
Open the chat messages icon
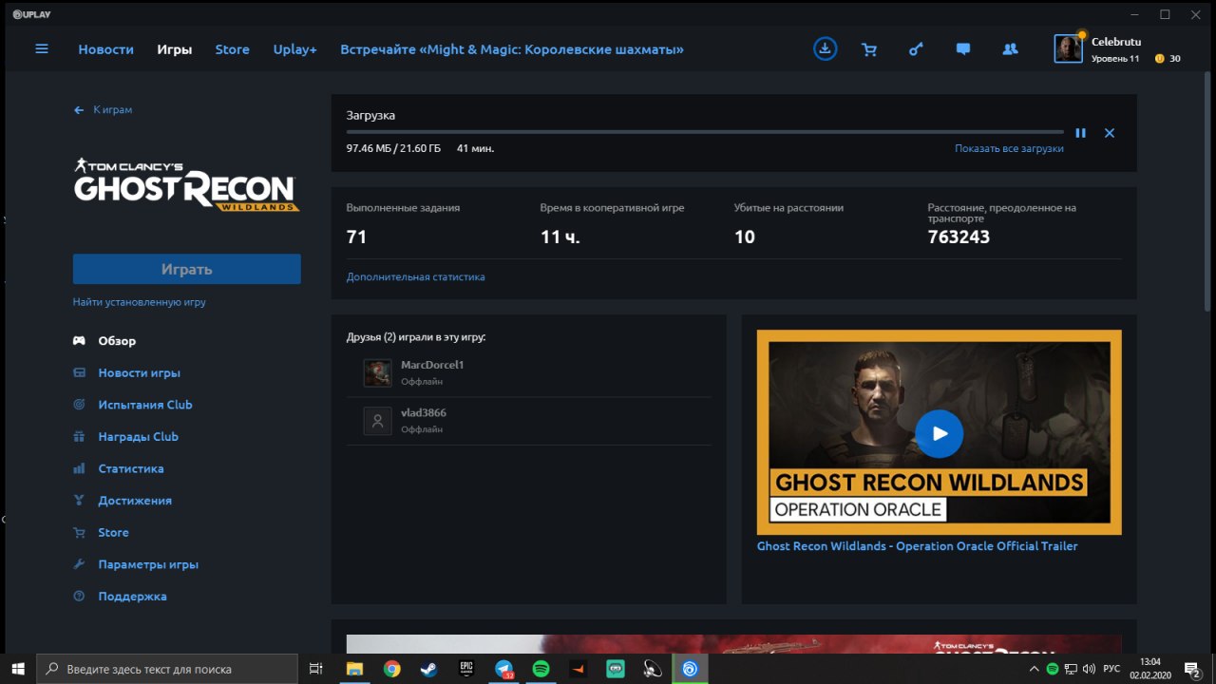pyautogui.click(x=963, y=49)
